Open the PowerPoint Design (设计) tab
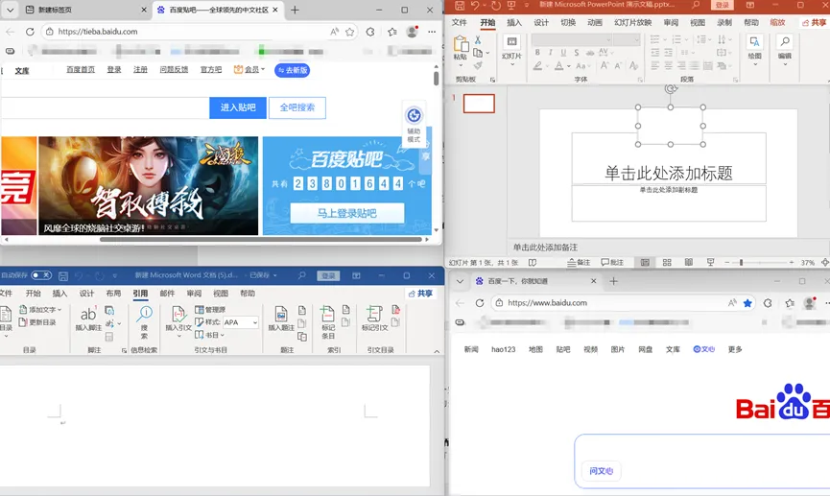 tap(541, 22)
